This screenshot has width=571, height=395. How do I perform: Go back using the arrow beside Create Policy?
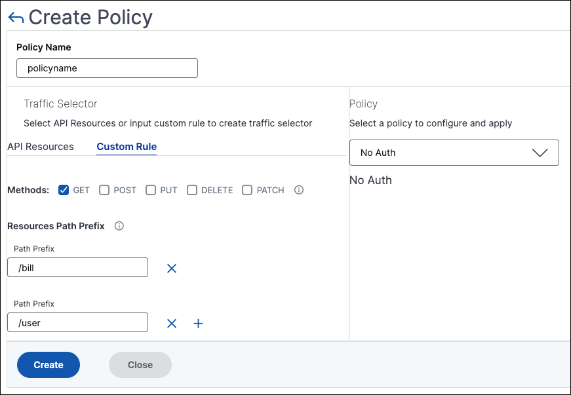(16, 18)
